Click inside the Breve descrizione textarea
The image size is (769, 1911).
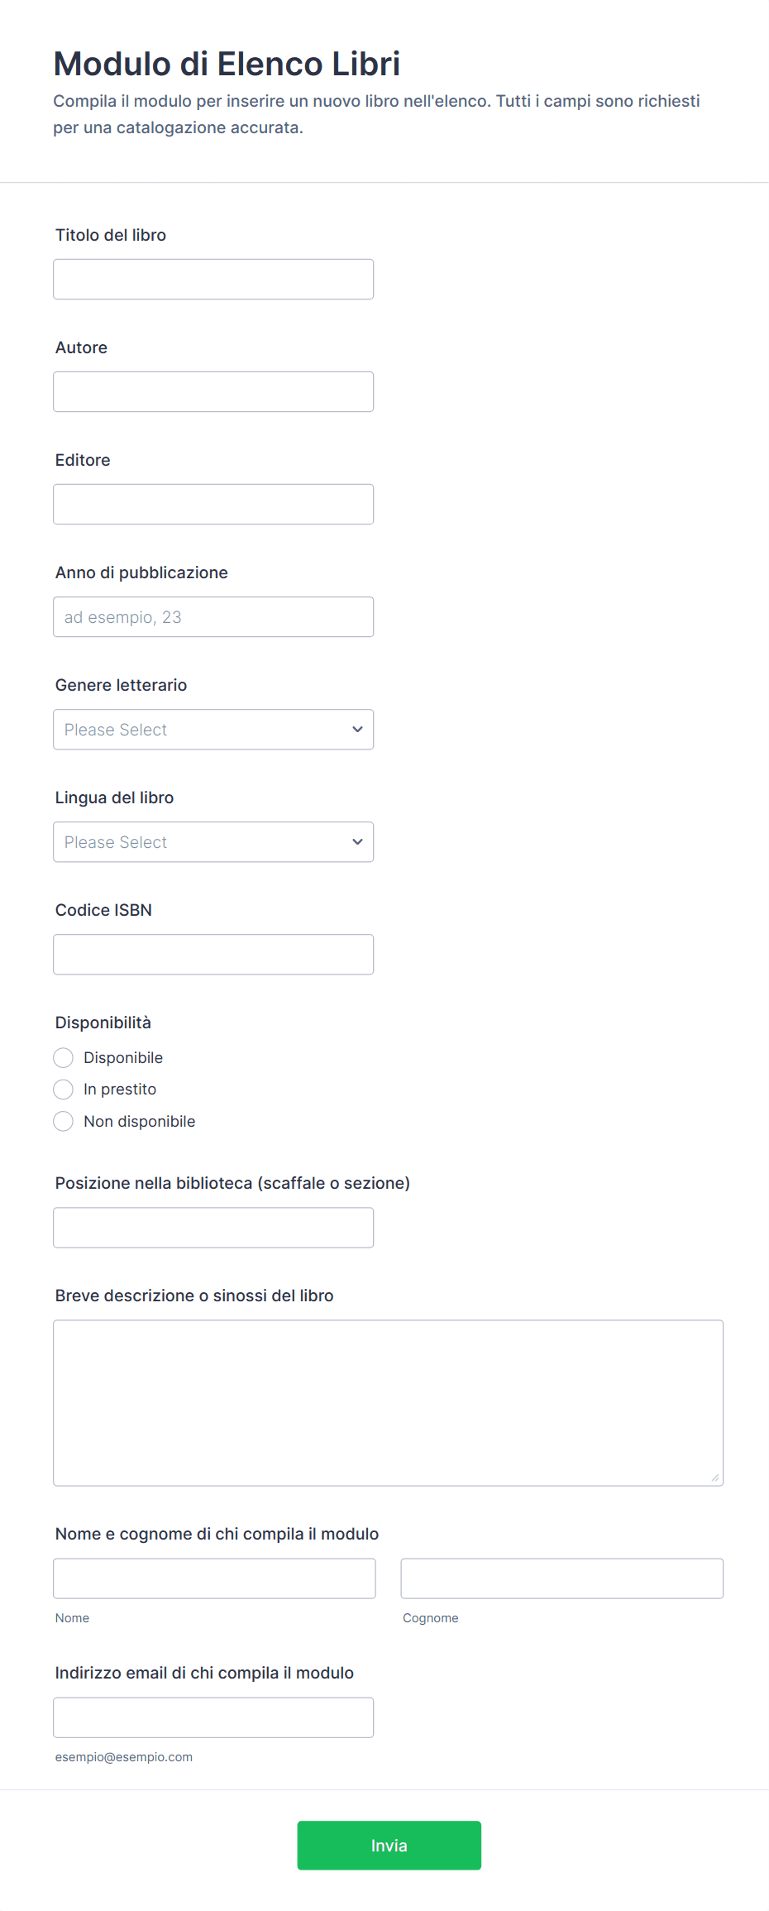point(388,1403)
